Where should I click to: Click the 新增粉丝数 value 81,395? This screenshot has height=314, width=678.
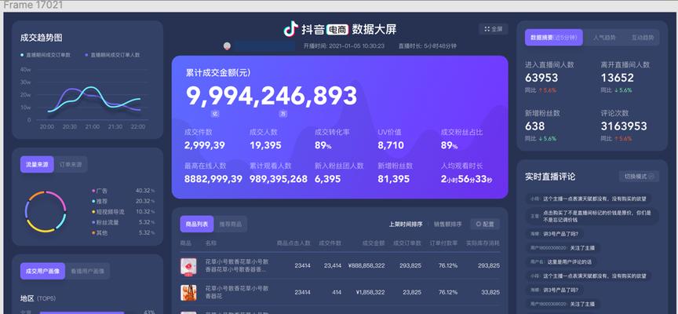coord(393,179)
